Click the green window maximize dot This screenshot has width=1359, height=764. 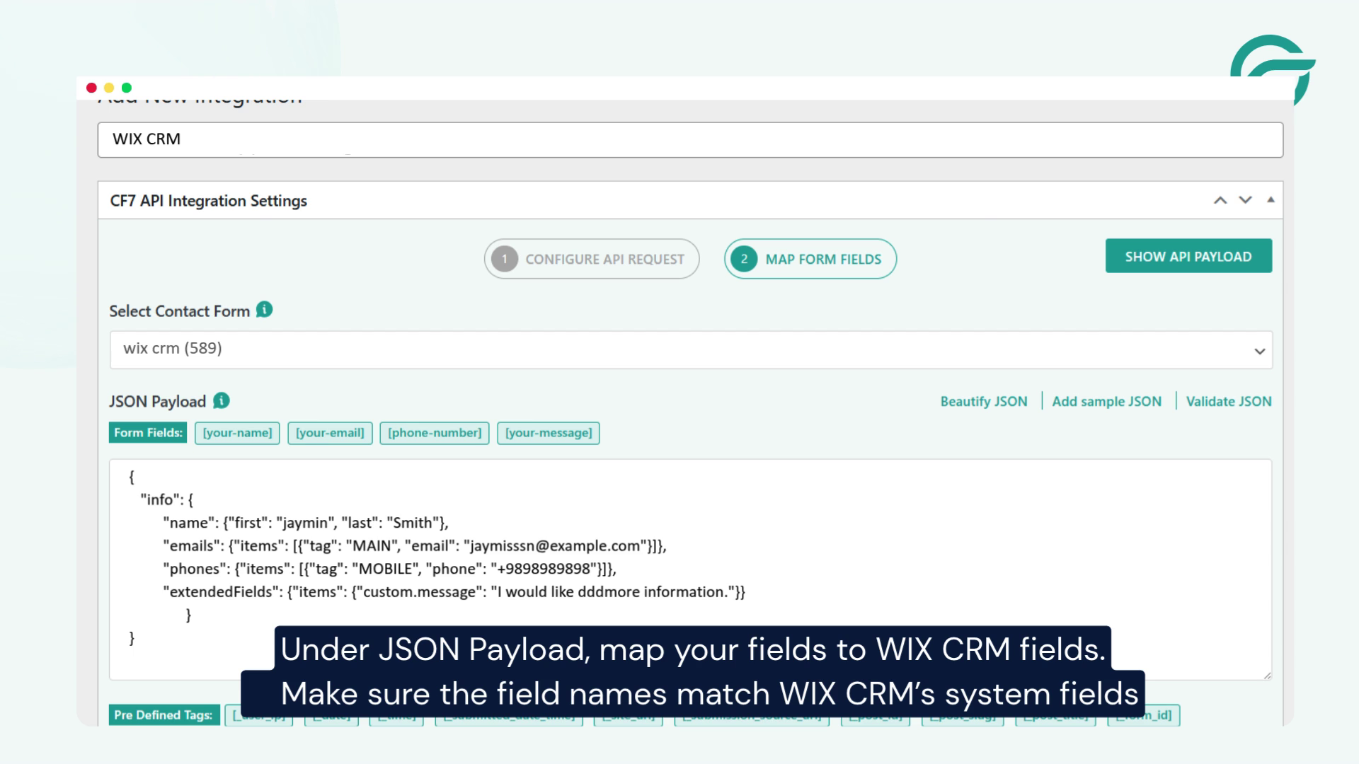[x=127, y=88]
